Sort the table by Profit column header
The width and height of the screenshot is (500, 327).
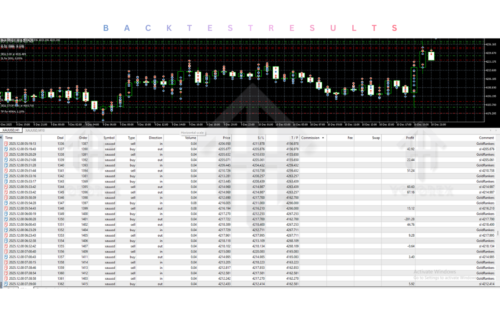pos(410,138)
